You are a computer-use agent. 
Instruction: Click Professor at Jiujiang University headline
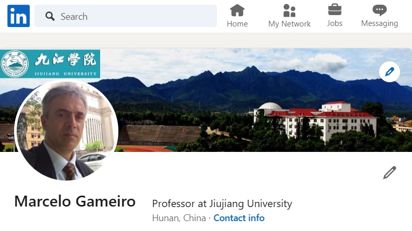pyautogui.click(x=222, y=204)
